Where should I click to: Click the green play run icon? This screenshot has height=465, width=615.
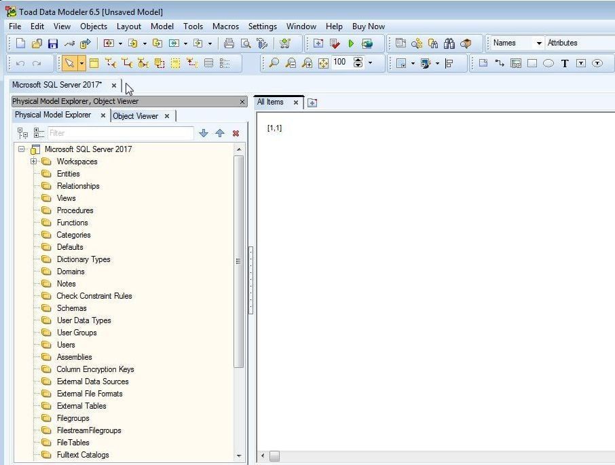click(x=351, y=43)
